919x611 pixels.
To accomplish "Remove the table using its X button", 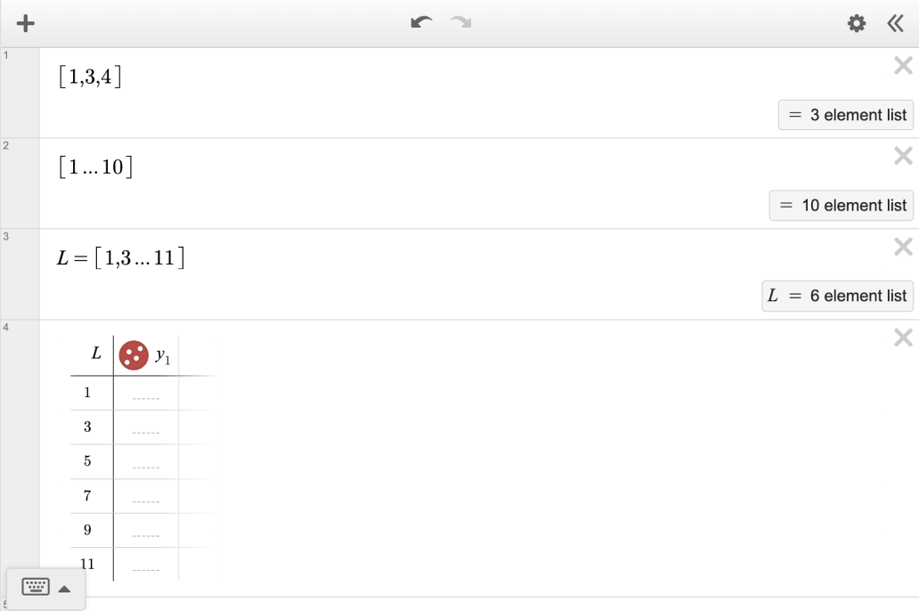I will [903, 338].
